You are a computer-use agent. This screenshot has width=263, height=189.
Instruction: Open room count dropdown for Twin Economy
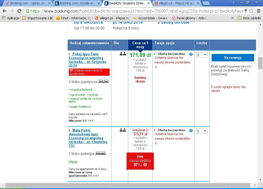tap(202, 55)
